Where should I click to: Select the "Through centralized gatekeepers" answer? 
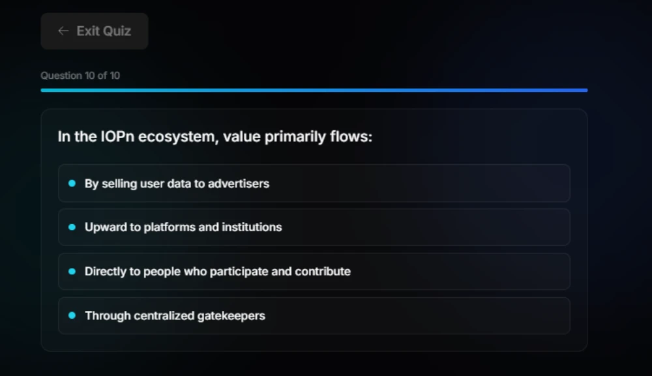point(314,316)
